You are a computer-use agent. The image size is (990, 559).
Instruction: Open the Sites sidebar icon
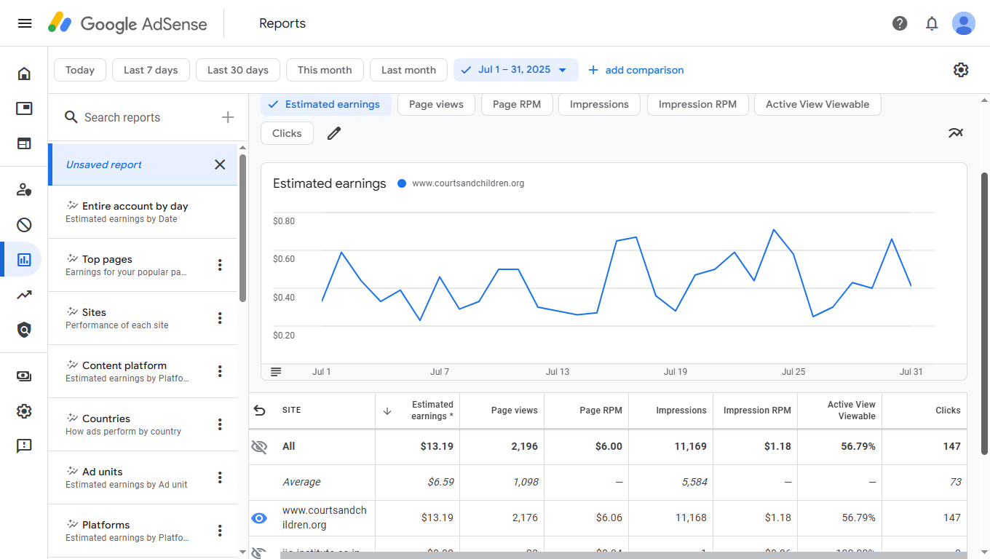click(x=24, y=143)
